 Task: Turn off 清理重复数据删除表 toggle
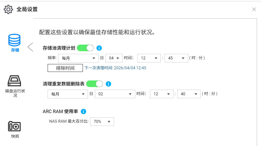tap(94, 84)
